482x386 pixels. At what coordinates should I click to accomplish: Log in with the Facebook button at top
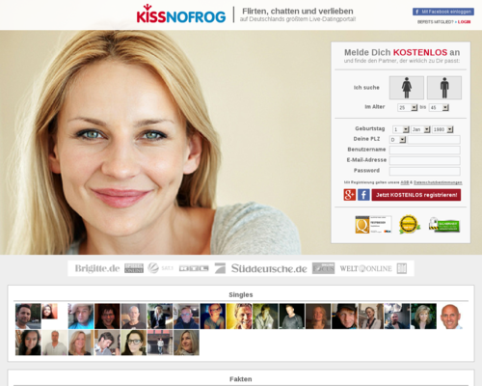pos(443,12)
